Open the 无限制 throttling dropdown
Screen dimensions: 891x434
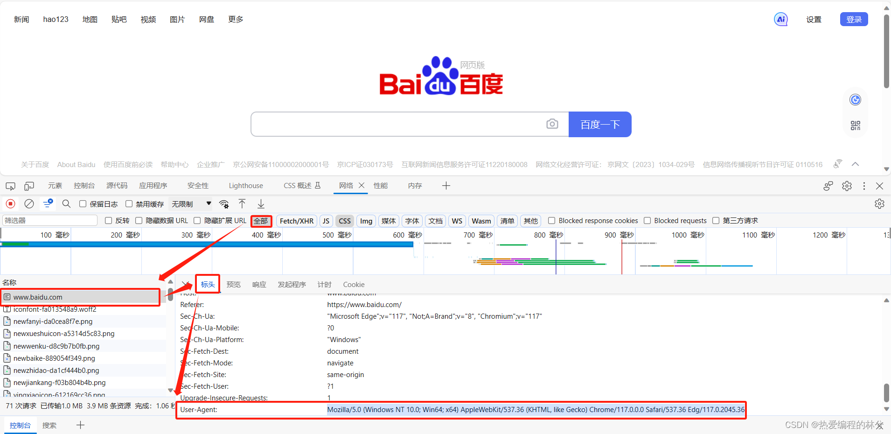click(191, 204)
